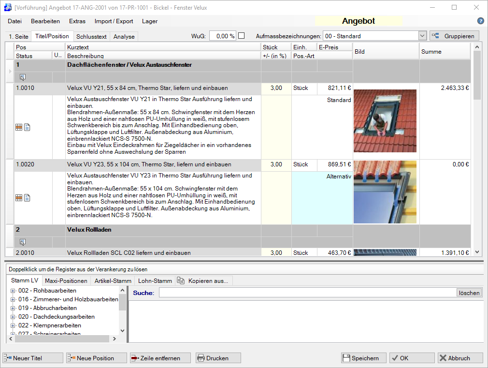Switch to the Schlusstext tab
The height and width of the screenshot is (368, 488).
[x=91, y=36]
